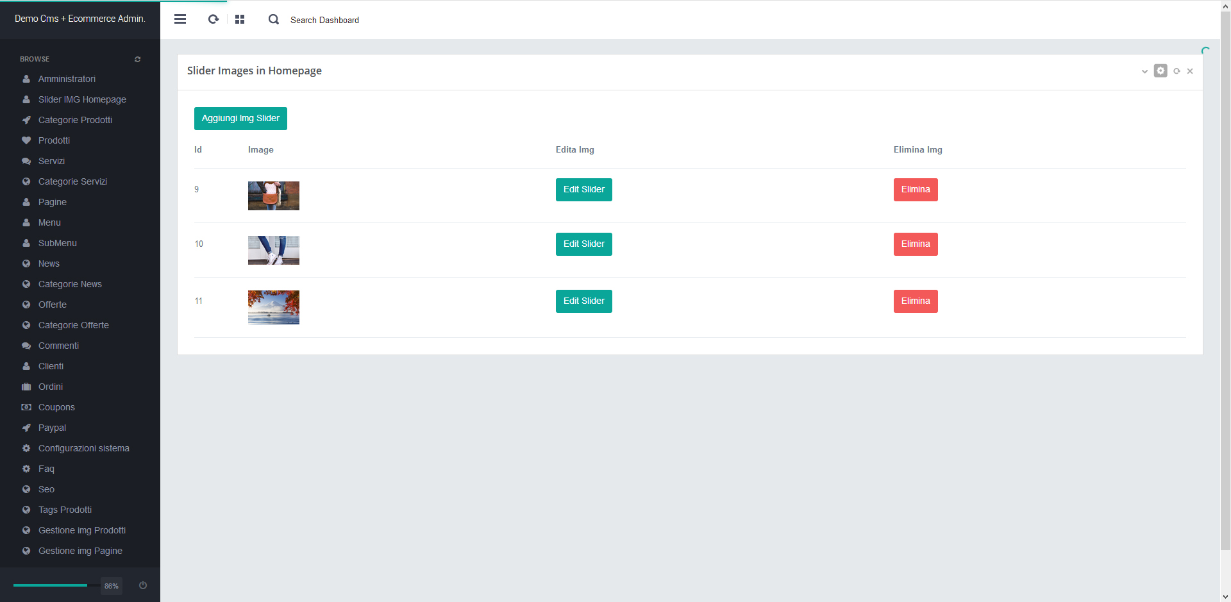Close the Slider Images panel
Screen dimensions: 1231x602
[1190, 71]
